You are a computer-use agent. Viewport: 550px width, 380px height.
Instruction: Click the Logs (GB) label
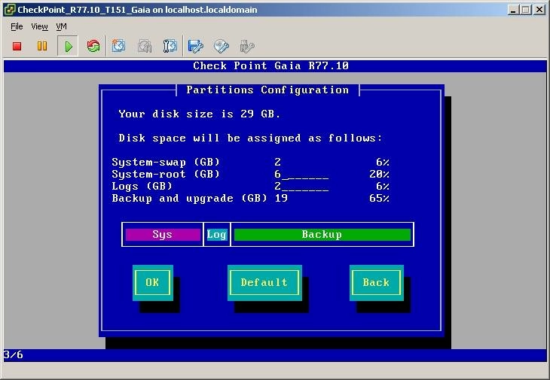point(142,186)
